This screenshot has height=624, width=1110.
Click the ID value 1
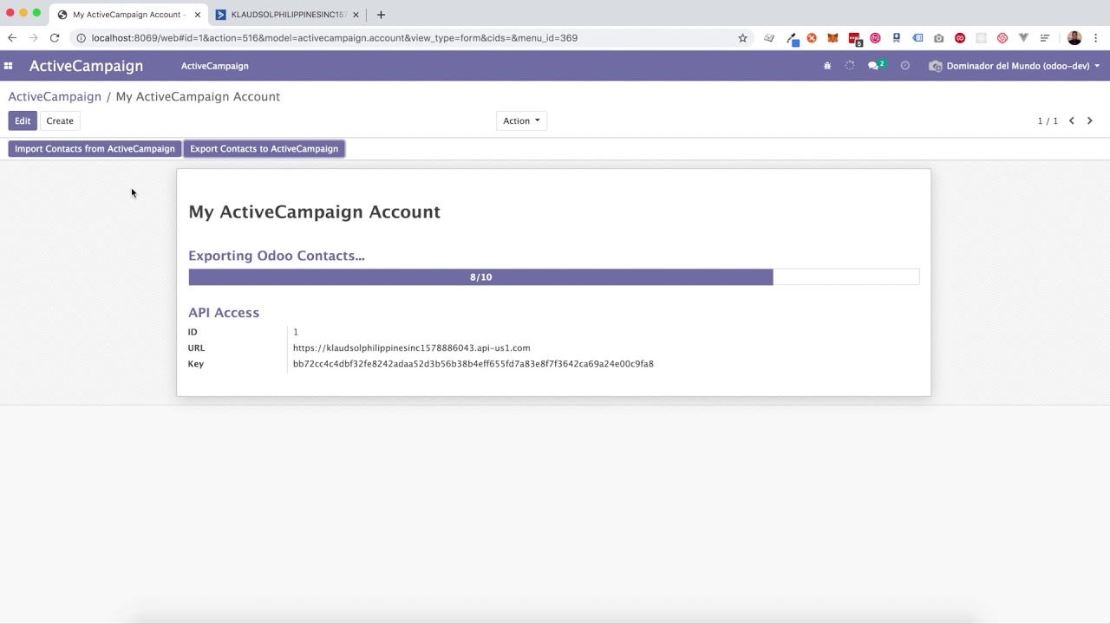click(x=296, y=332)
